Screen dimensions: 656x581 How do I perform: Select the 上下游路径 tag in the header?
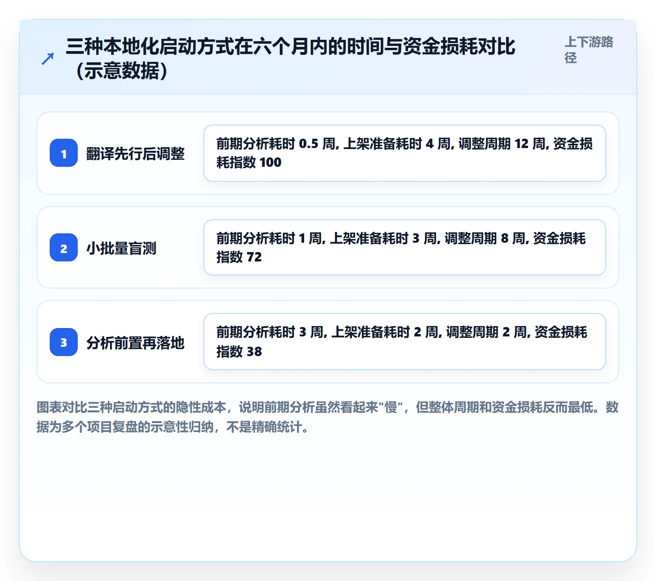(589, 50)
